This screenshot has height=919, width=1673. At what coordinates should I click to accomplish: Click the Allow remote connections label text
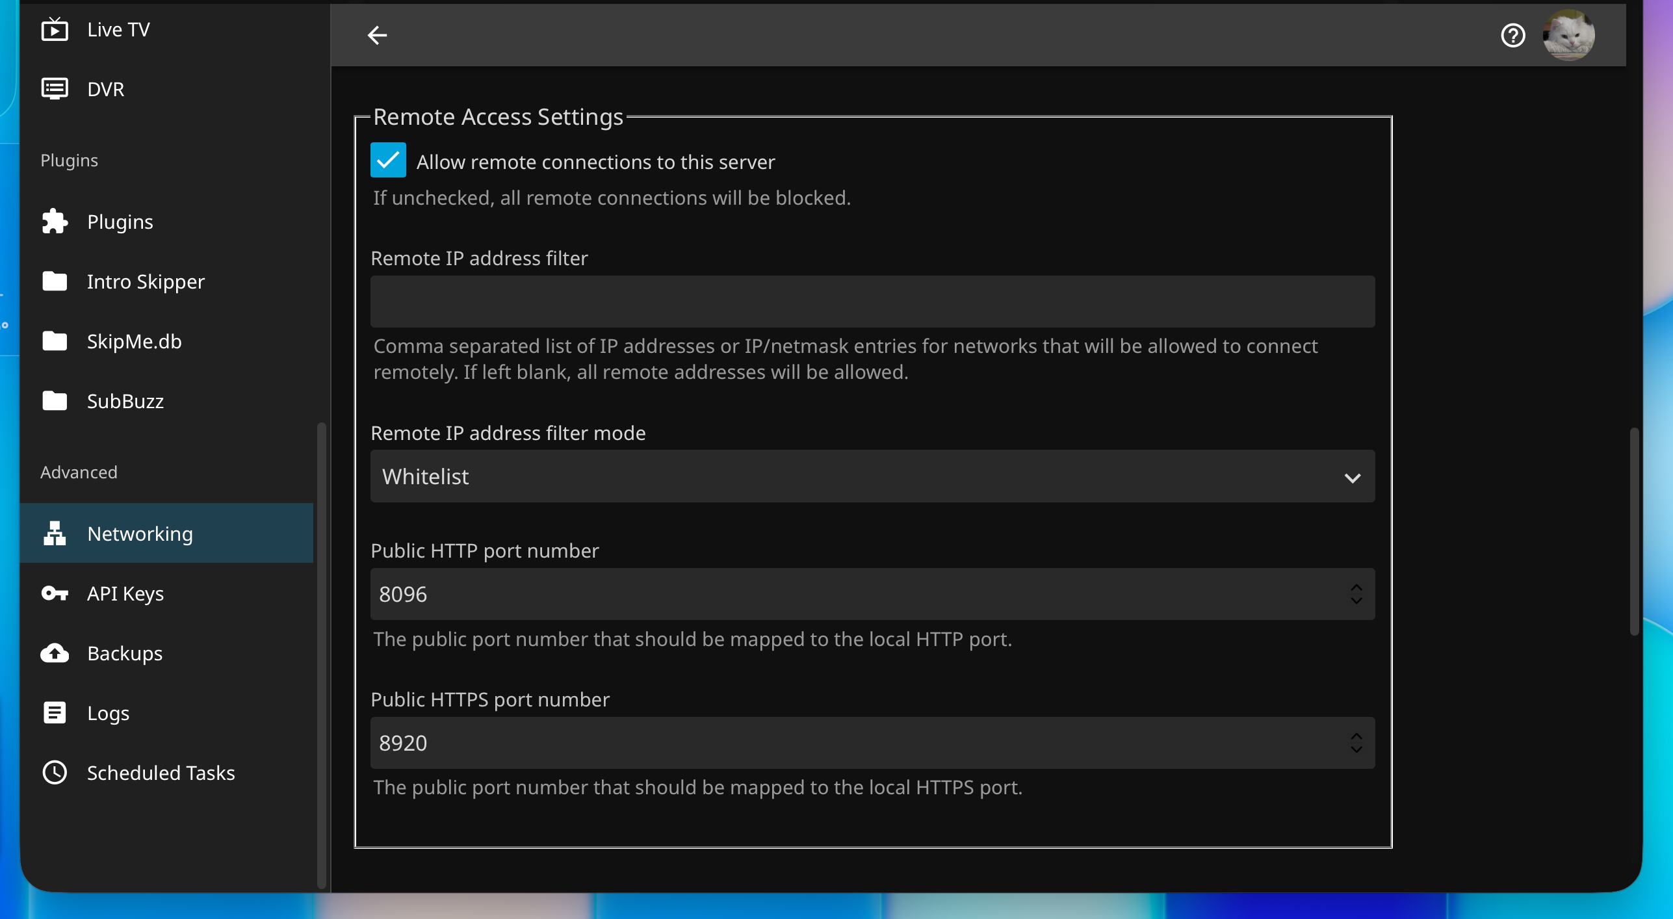595,162
